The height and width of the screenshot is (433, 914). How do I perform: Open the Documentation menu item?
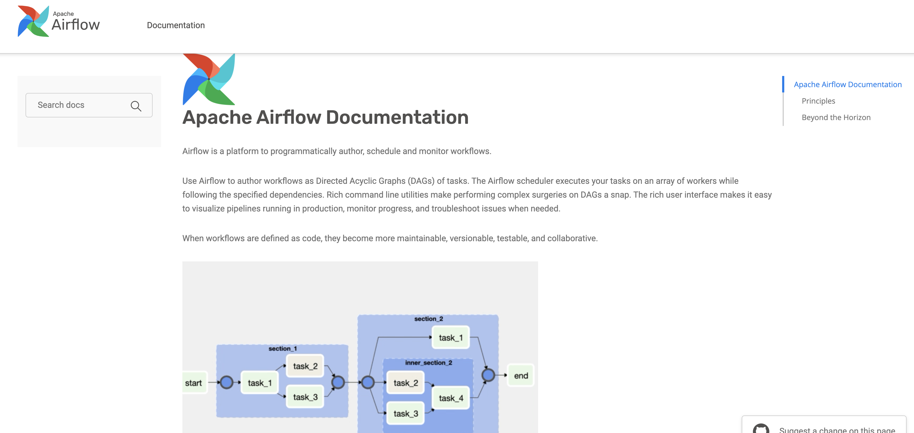(x=176, y=25)
